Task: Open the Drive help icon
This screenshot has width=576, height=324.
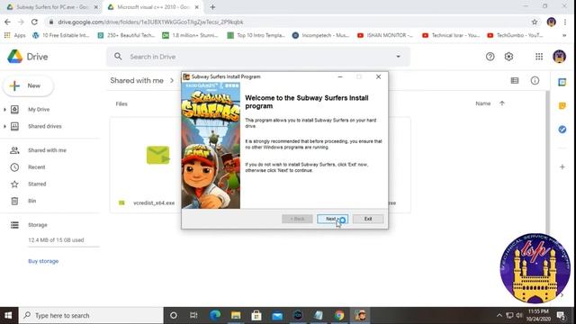Action: click(x=490, y=57)
